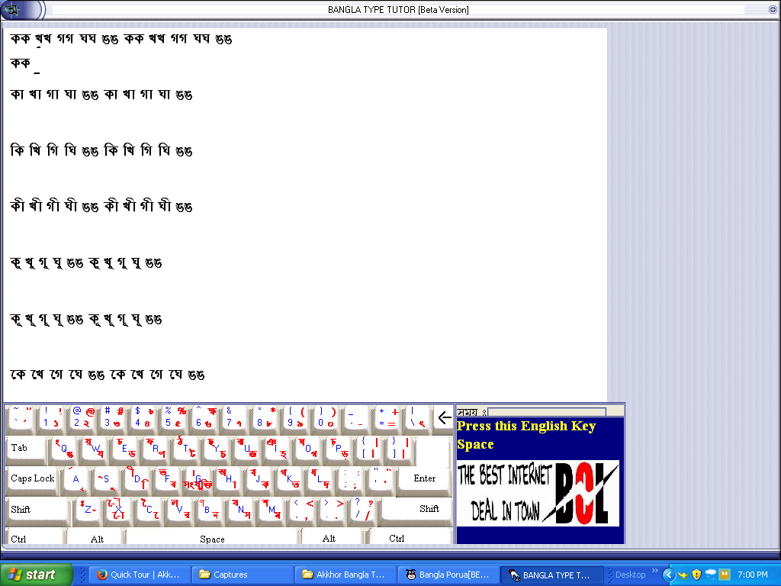Click the Bangla logo icon in title bar corner
Image resolution: width=781 pixels, height=586 pixels.
pyautogui.click(x=14, y=10)
